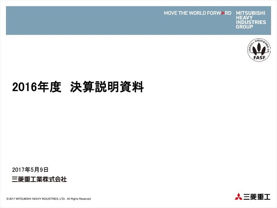Click the MOVE THE WORLD FORWARD slogan

[x=197, y=13]
